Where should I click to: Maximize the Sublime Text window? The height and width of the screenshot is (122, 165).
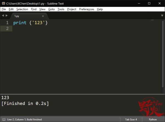point(149,4)
